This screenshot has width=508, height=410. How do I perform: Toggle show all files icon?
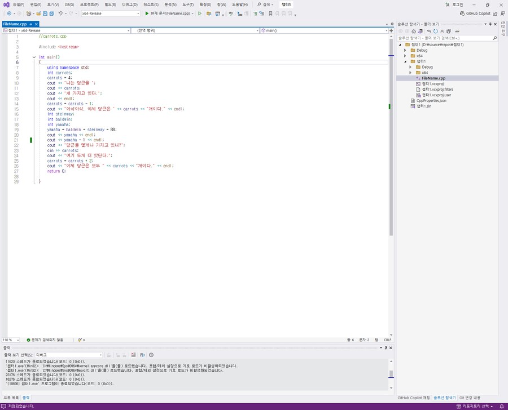(x=448, y=32)
